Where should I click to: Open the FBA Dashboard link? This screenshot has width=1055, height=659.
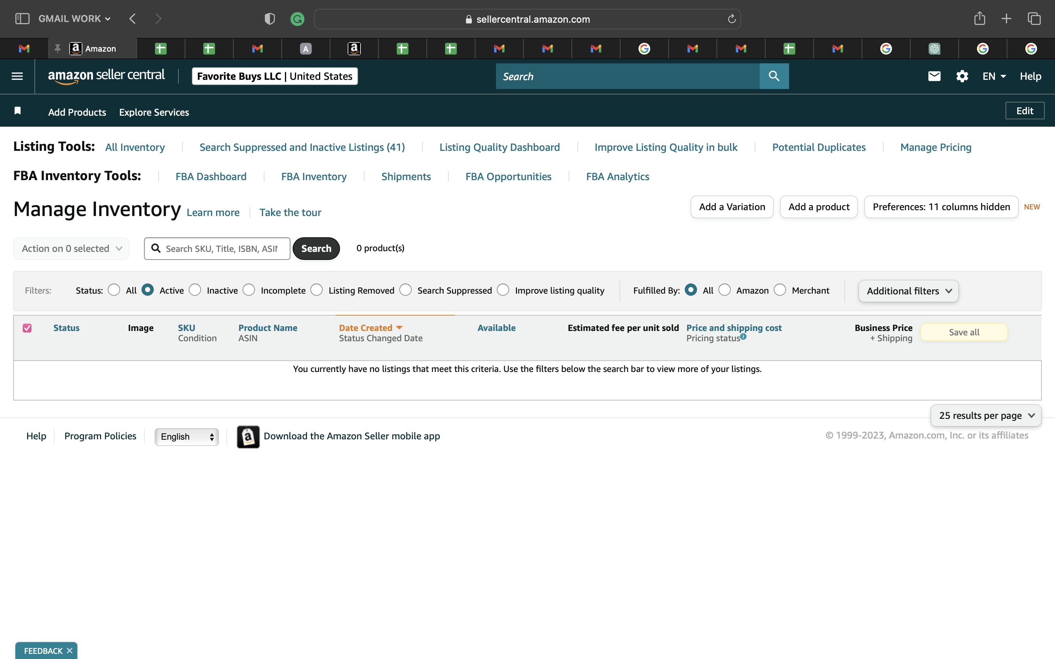point(211,176)
